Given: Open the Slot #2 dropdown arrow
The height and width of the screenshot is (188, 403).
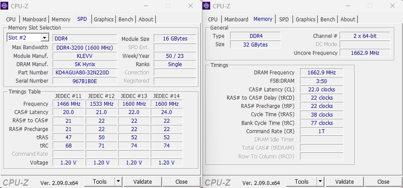Looking at the screenshot, I should [44, 37].
